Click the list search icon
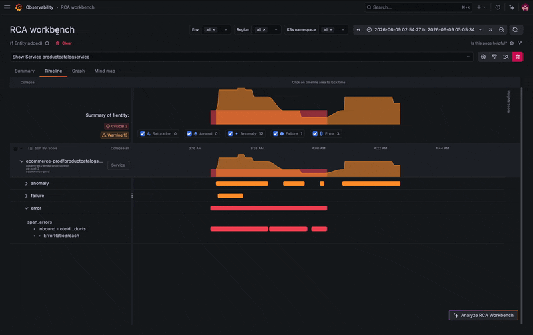 pos(506,57)
